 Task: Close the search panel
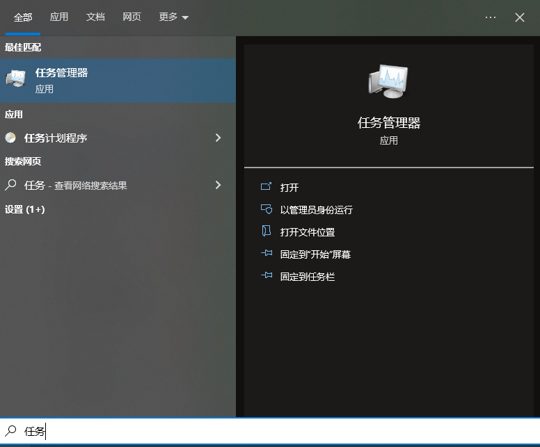[x=520, y=17]
